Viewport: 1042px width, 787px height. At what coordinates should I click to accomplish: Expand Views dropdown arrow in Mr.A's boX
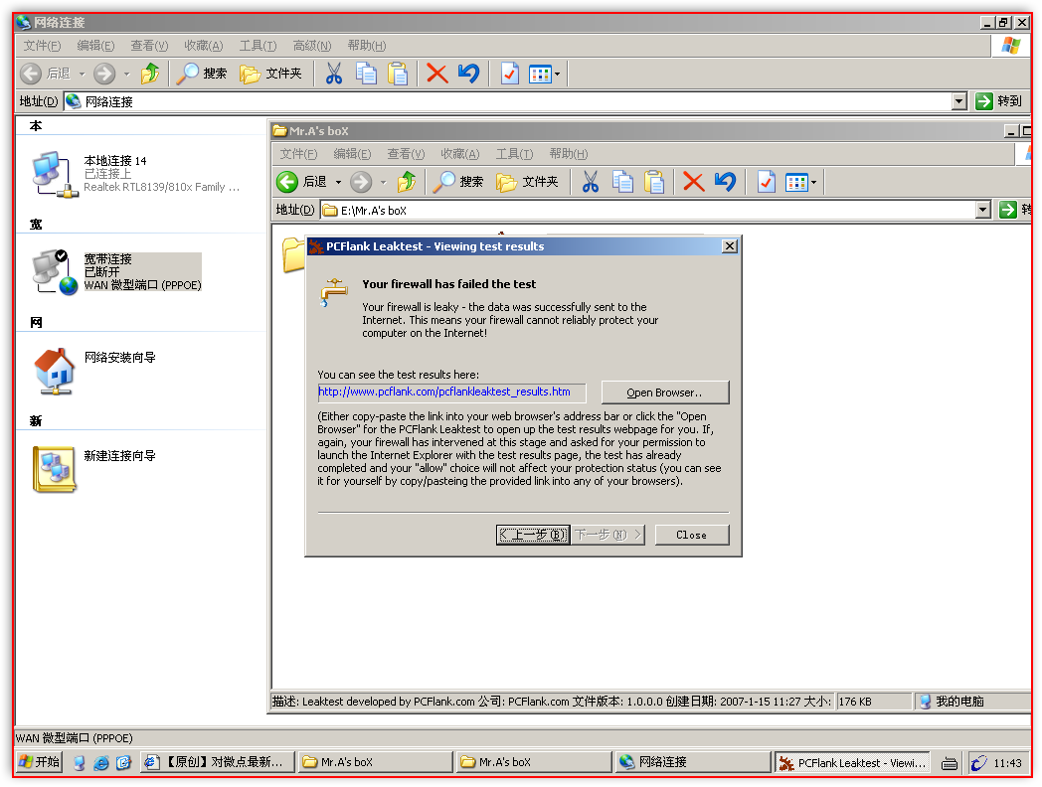pos(813,182)
